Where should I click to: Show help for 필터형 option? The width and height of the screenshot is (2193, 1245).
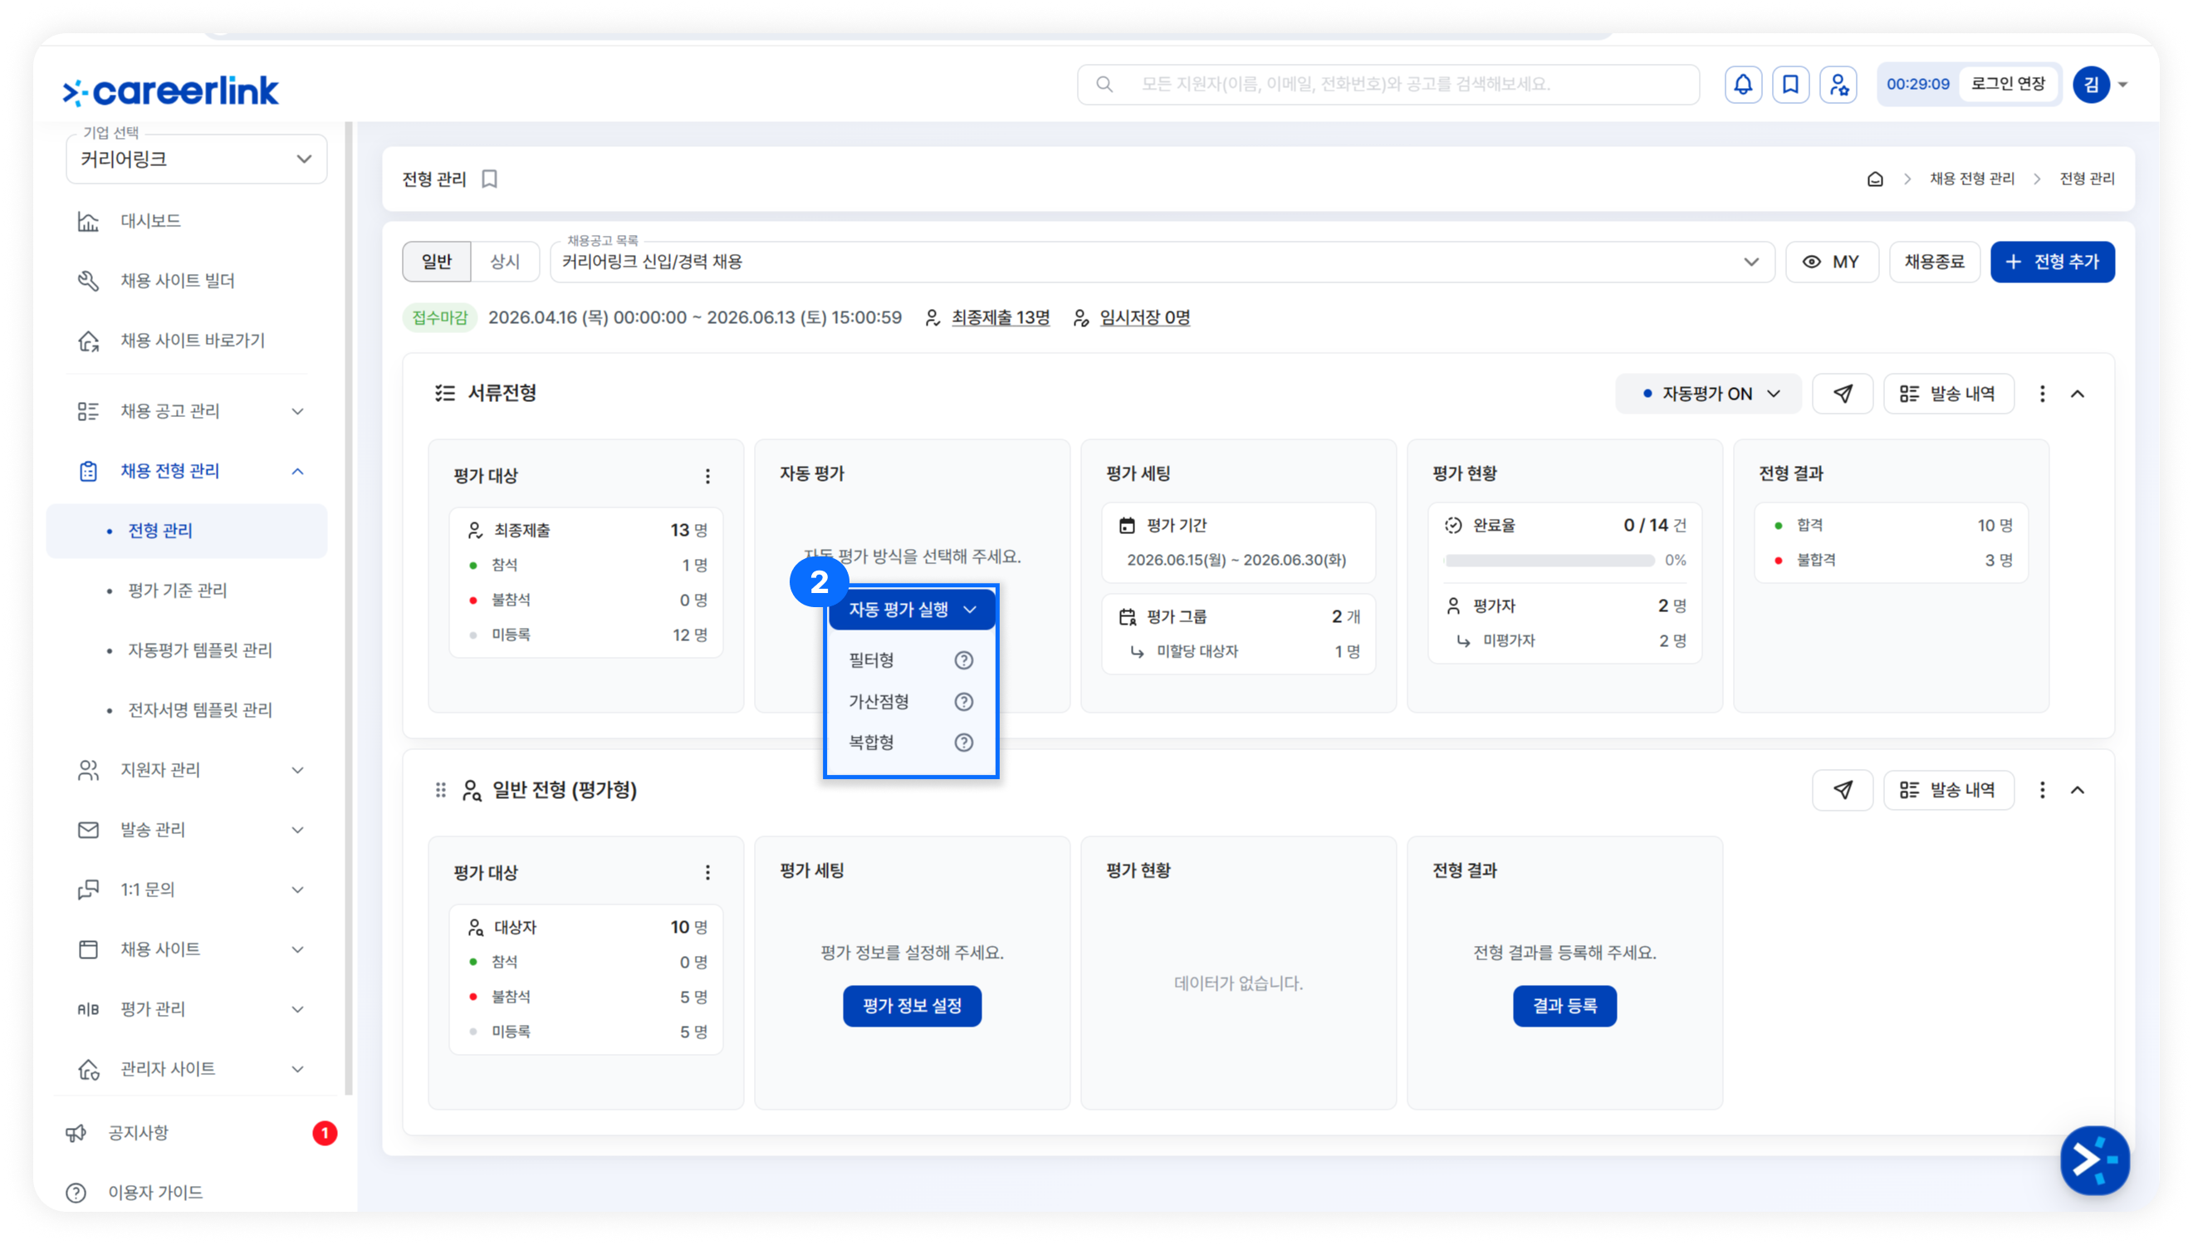coord(964,660)
